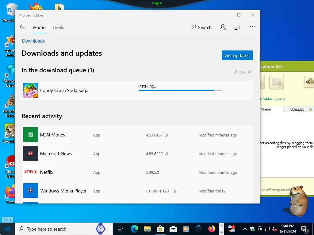314x235 pixels.
Task: Click the Candy Crush installing progress bar
Action: pyautogui.click(x=180, y=90)
